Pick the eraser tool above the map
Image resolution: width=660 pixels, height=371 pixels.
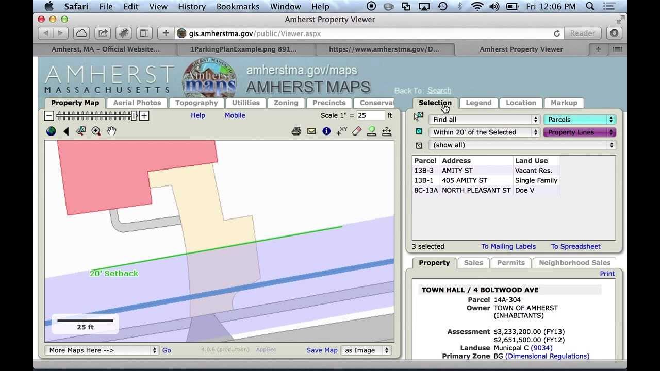pos(357,131)
